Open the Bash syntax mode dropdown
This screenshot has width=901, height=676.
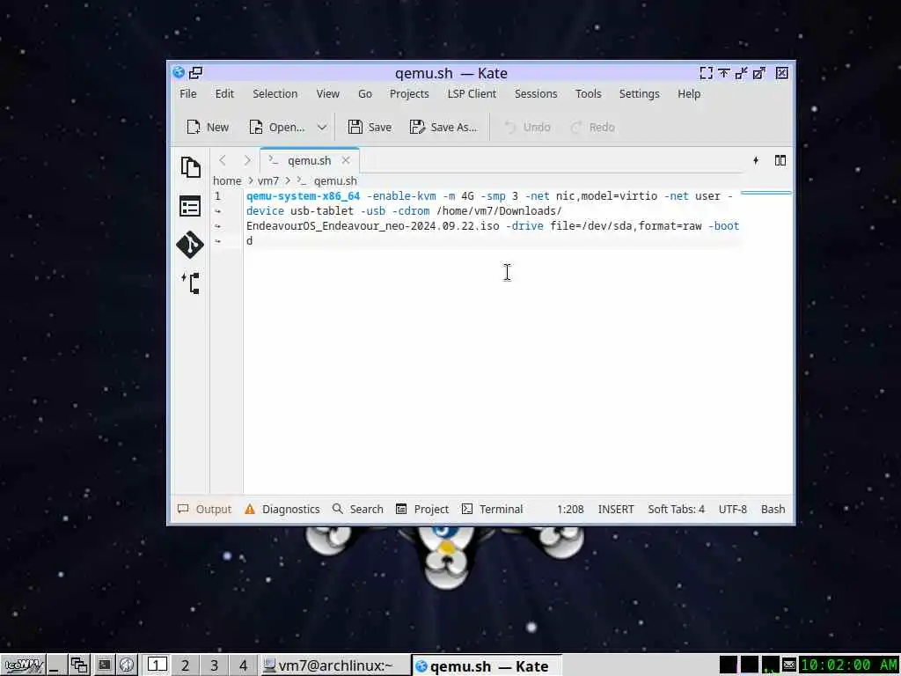tap(773, 510)
